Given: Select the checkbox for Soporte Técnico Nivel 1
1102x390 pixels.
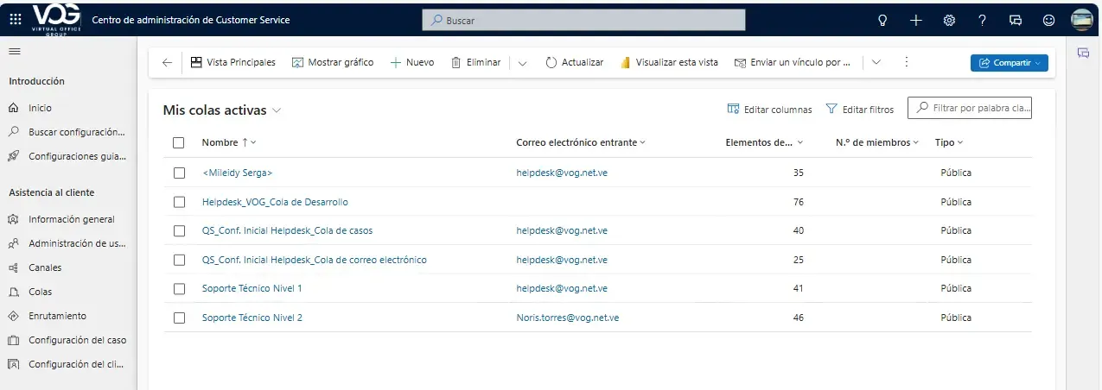Looking at the screenshot, I should click(180, 288).
